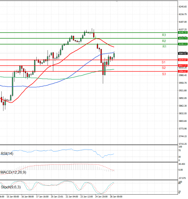Click the 22 Jan 04:00 time label

[x=72, y=196]
